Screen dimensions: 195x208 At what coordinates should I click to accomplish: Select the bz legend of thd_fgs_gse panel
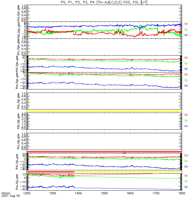[186, 57]
